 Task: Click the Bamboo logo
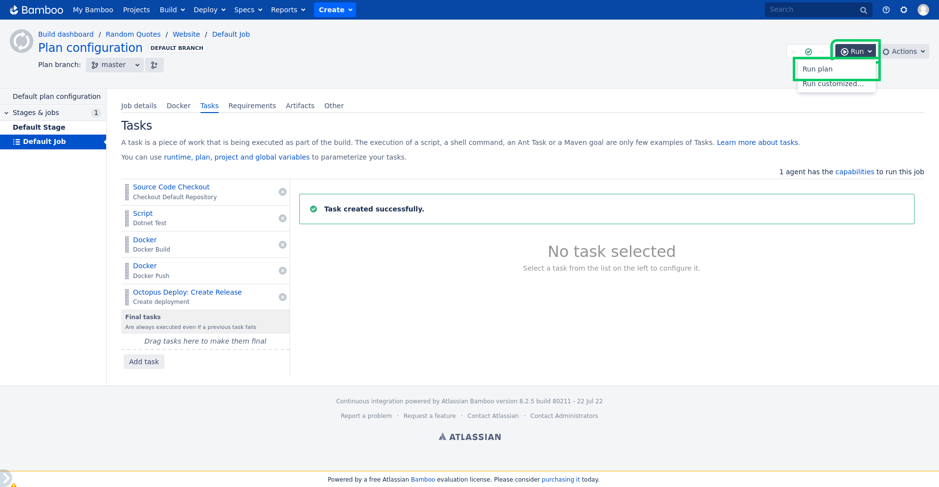coord(36,10)
